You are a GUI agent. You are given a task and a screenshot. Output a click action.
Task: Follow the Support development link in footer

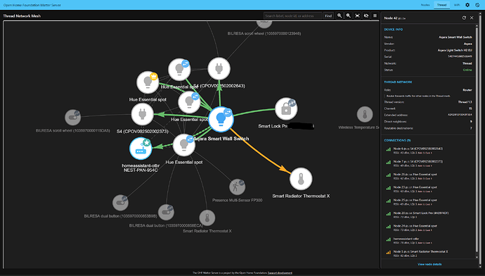280,273
